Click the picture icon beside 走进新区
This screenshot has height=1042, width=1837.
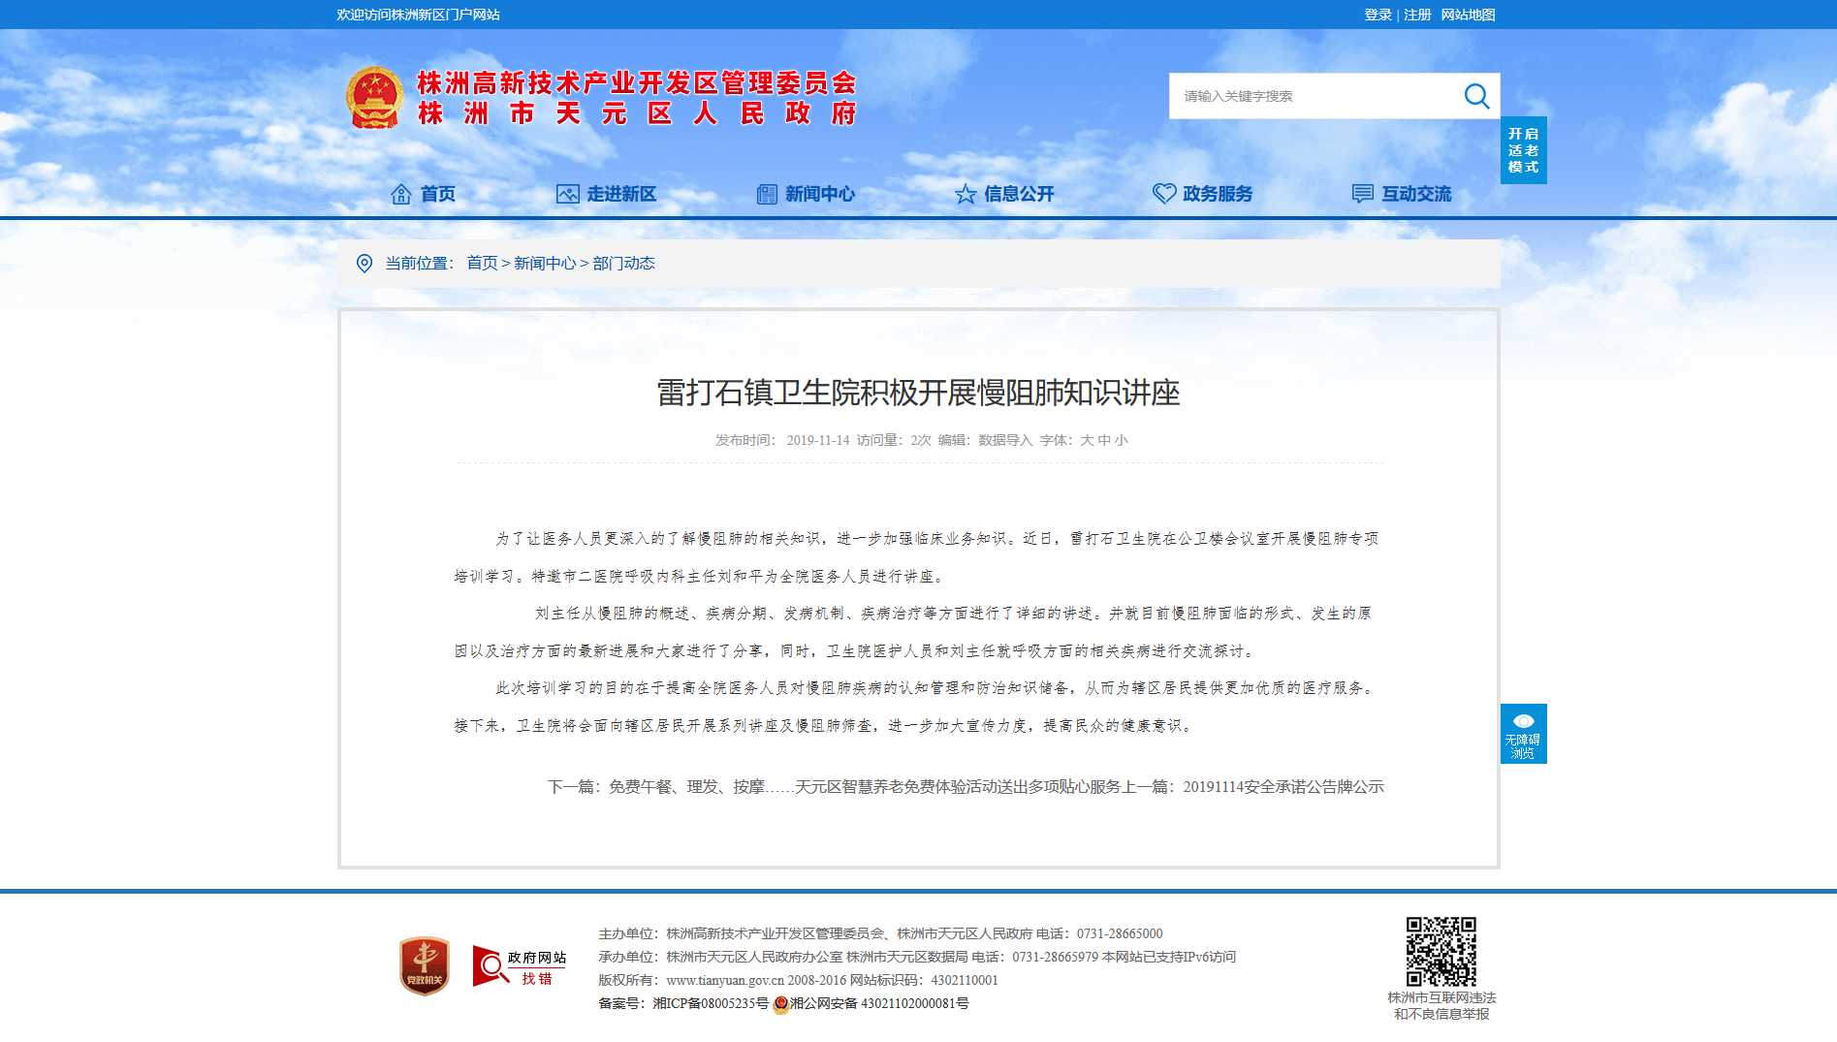pos(567,194)
